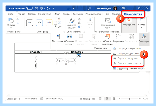Open the Вадим Матузок account avatar

(115, 9)
